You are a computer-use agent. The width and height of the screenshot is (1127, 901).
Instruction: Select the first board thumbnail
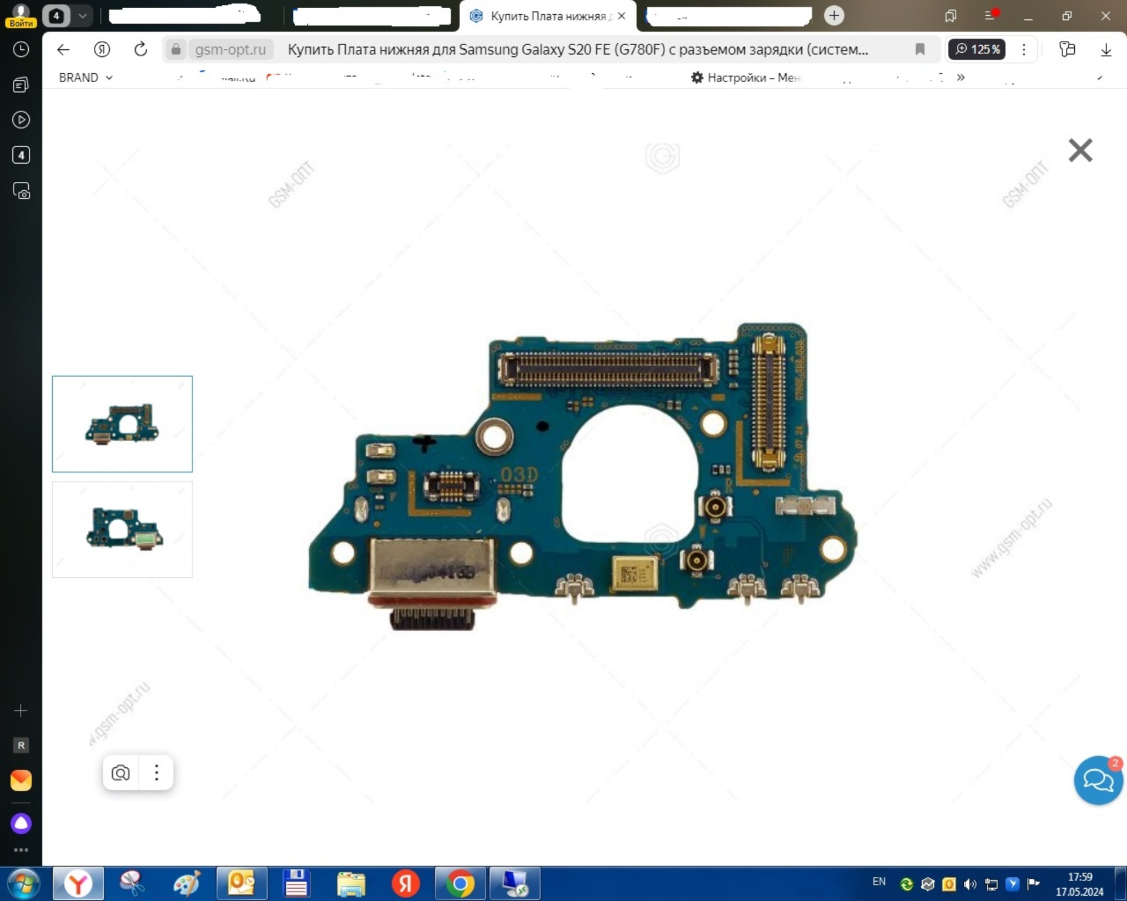point(122,424)
